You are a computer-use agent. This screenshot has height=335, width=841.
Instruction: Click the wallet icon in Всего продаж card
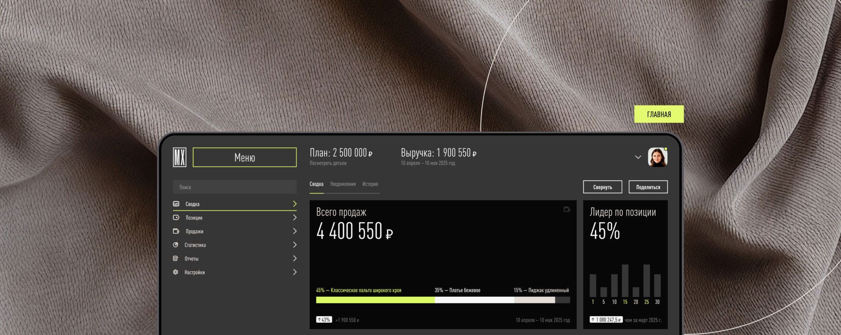566,209
